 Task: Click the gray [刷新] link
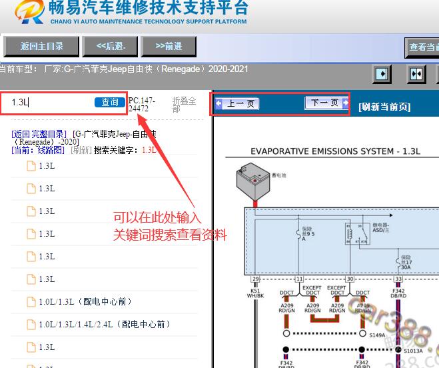pyautogui.click(x=81, y=150)
